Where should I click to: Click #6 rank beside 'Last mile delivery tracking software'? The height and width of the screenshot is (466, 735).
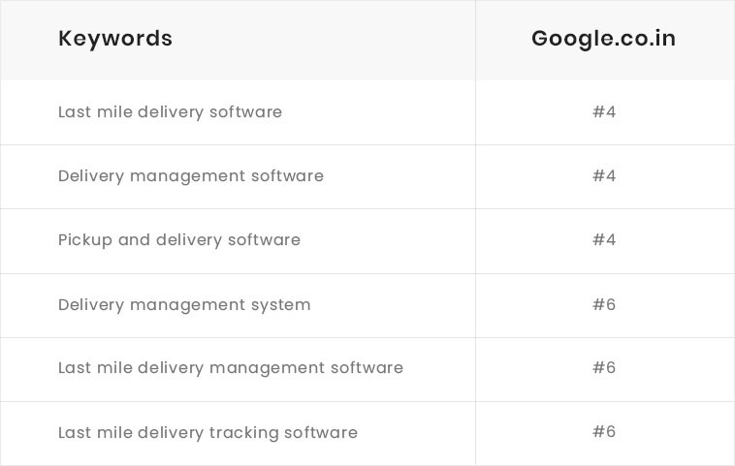click(x=604, y=432)
